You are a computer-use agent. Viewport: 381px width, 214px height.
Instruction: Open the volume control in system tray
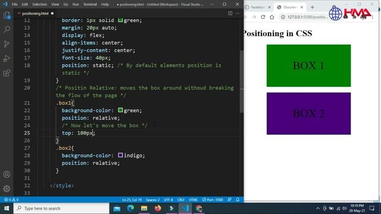tap(345, 209)
